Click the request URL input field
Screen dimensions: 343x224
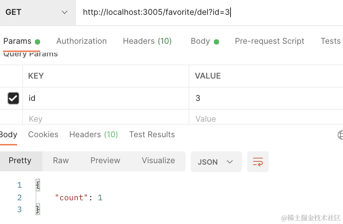tap(208, 12)
